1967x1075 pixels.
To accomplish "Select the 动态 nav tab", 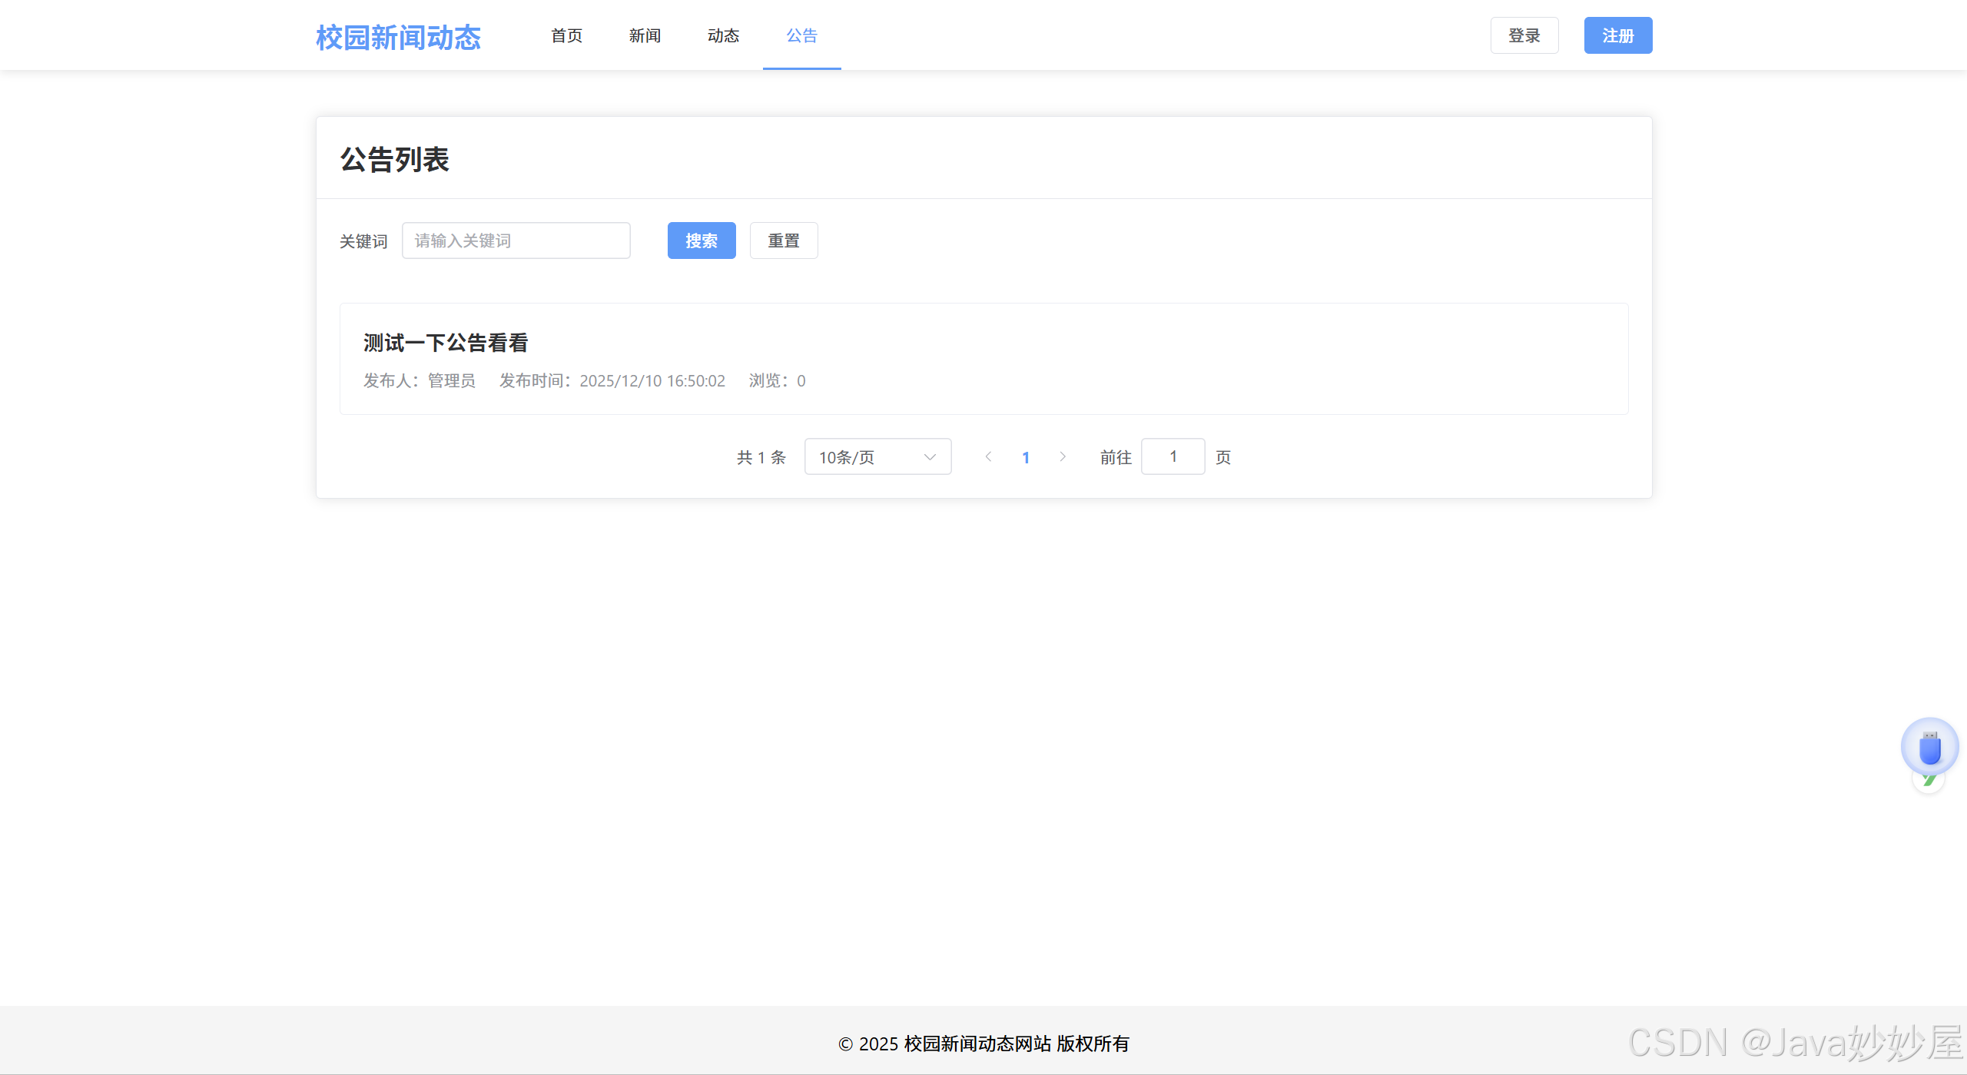I will (723, 35).
